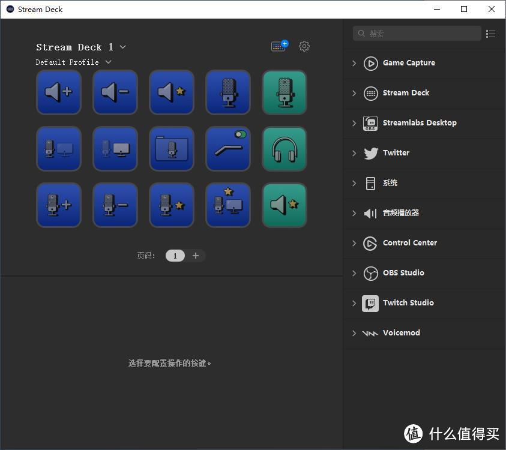Select page 1 indicator
This screenshot has width=506, height=450.
point(175,256)
